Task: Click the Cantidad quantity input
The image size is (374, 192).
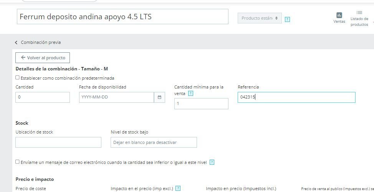Action: tap(43, 97)
